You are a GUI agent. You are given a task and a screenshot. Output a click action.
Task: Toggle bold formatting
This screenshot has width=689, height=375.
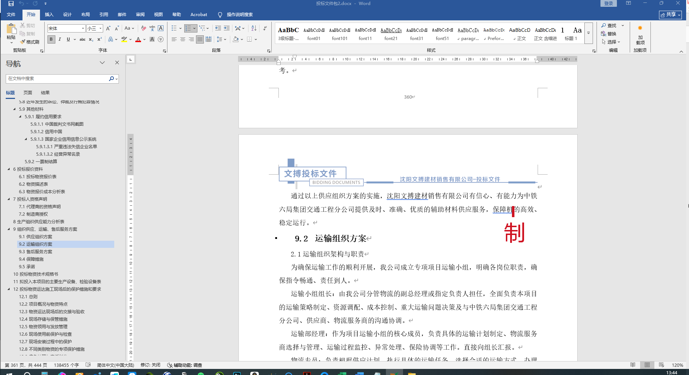pos(51,39)
